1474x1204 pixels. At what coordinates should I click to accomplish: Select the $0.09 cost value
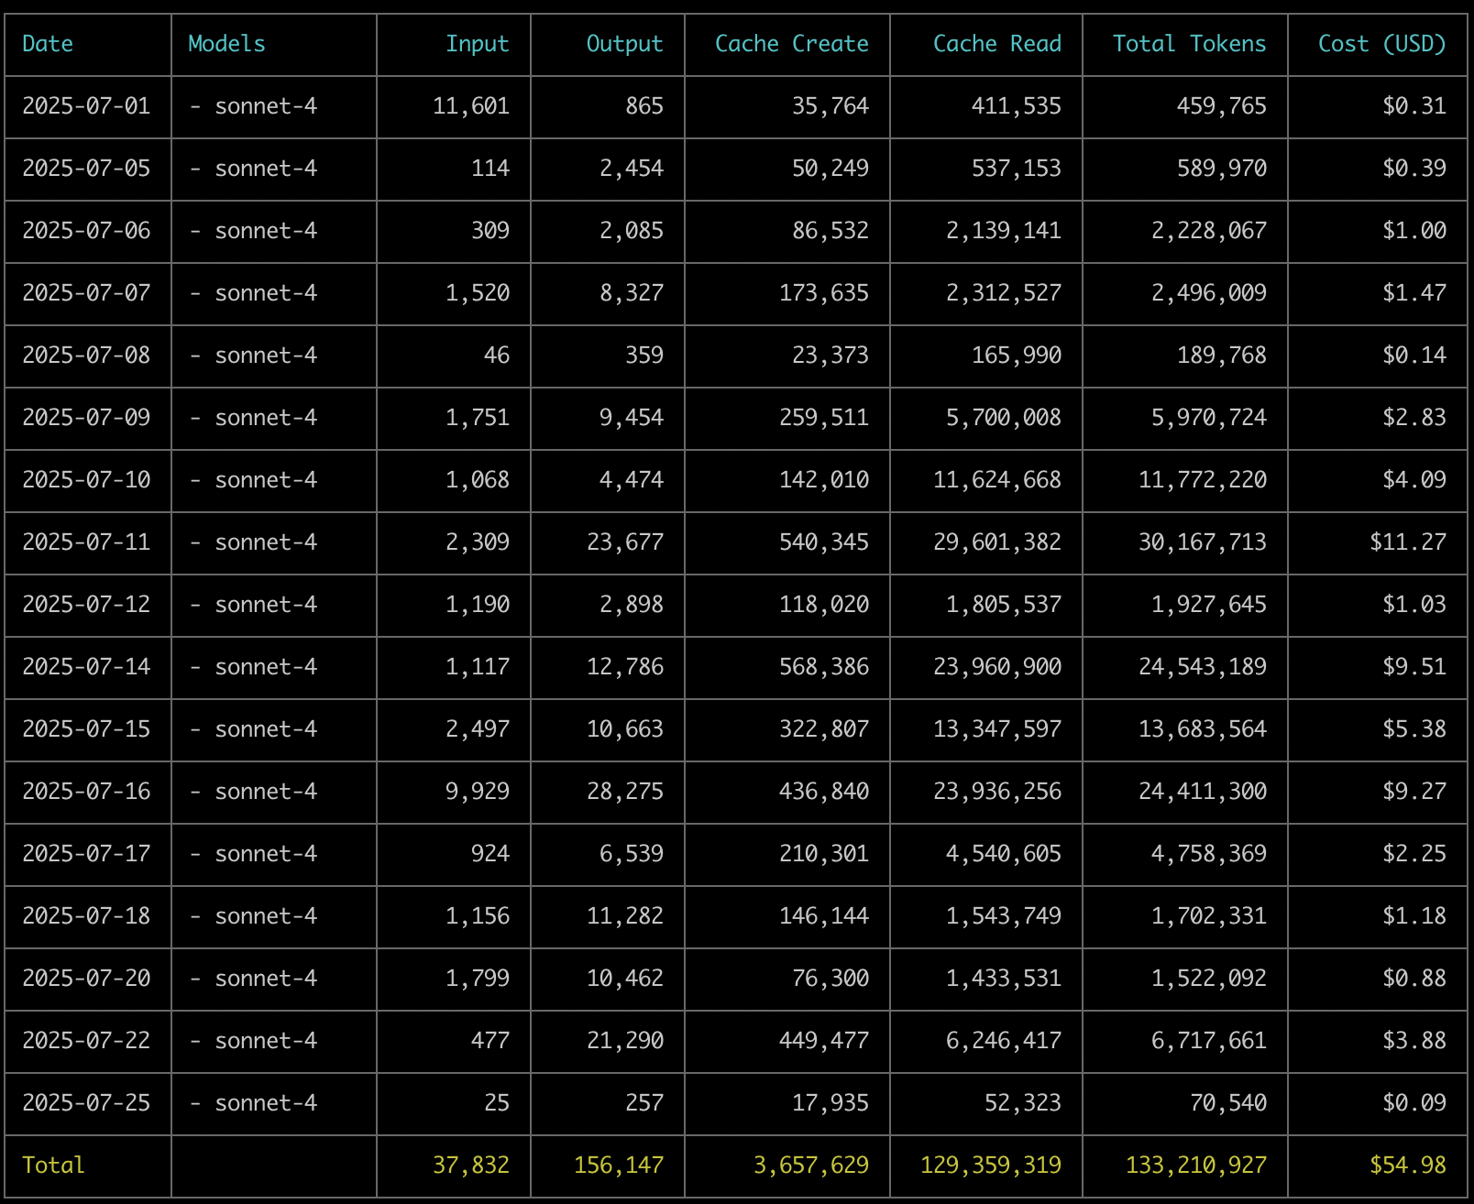1413,1103
